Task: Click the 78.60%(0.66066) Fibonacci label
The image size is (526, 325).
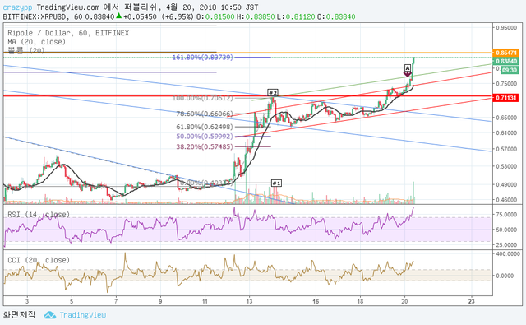Action: pos(205,114)
